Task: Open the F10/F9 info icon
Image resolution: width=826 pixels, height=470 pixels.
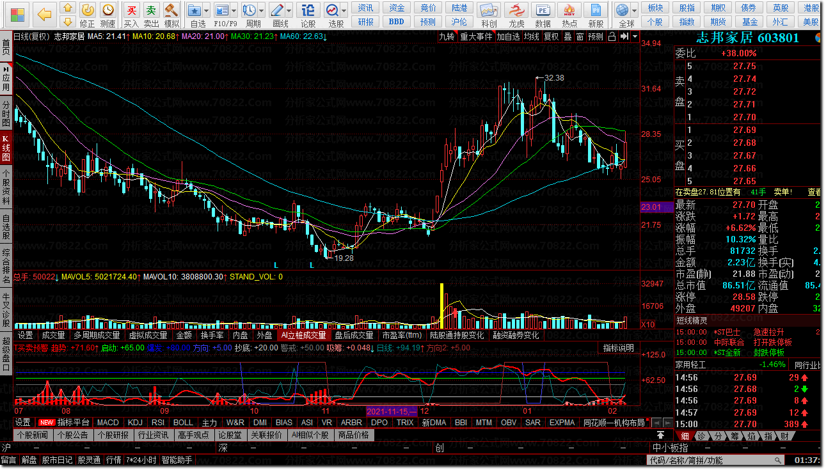Action: coord(221,10)
